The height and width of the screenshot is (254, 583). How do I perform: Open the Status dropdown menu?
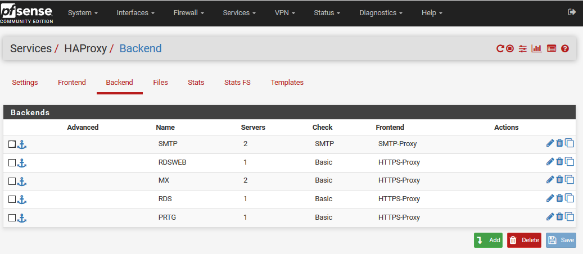point(327,13)
